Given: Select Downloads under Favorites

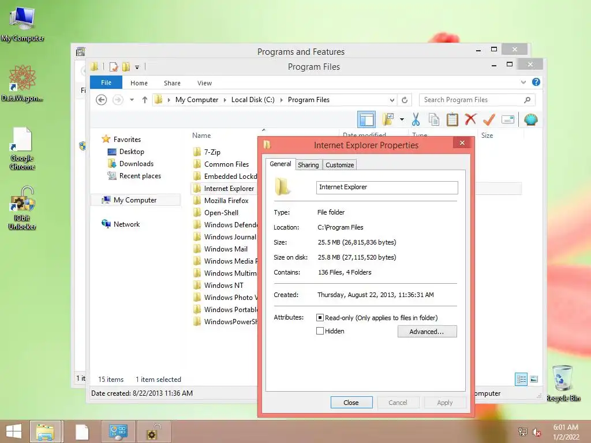Looking at the screenshot, I should pos(136,163).
